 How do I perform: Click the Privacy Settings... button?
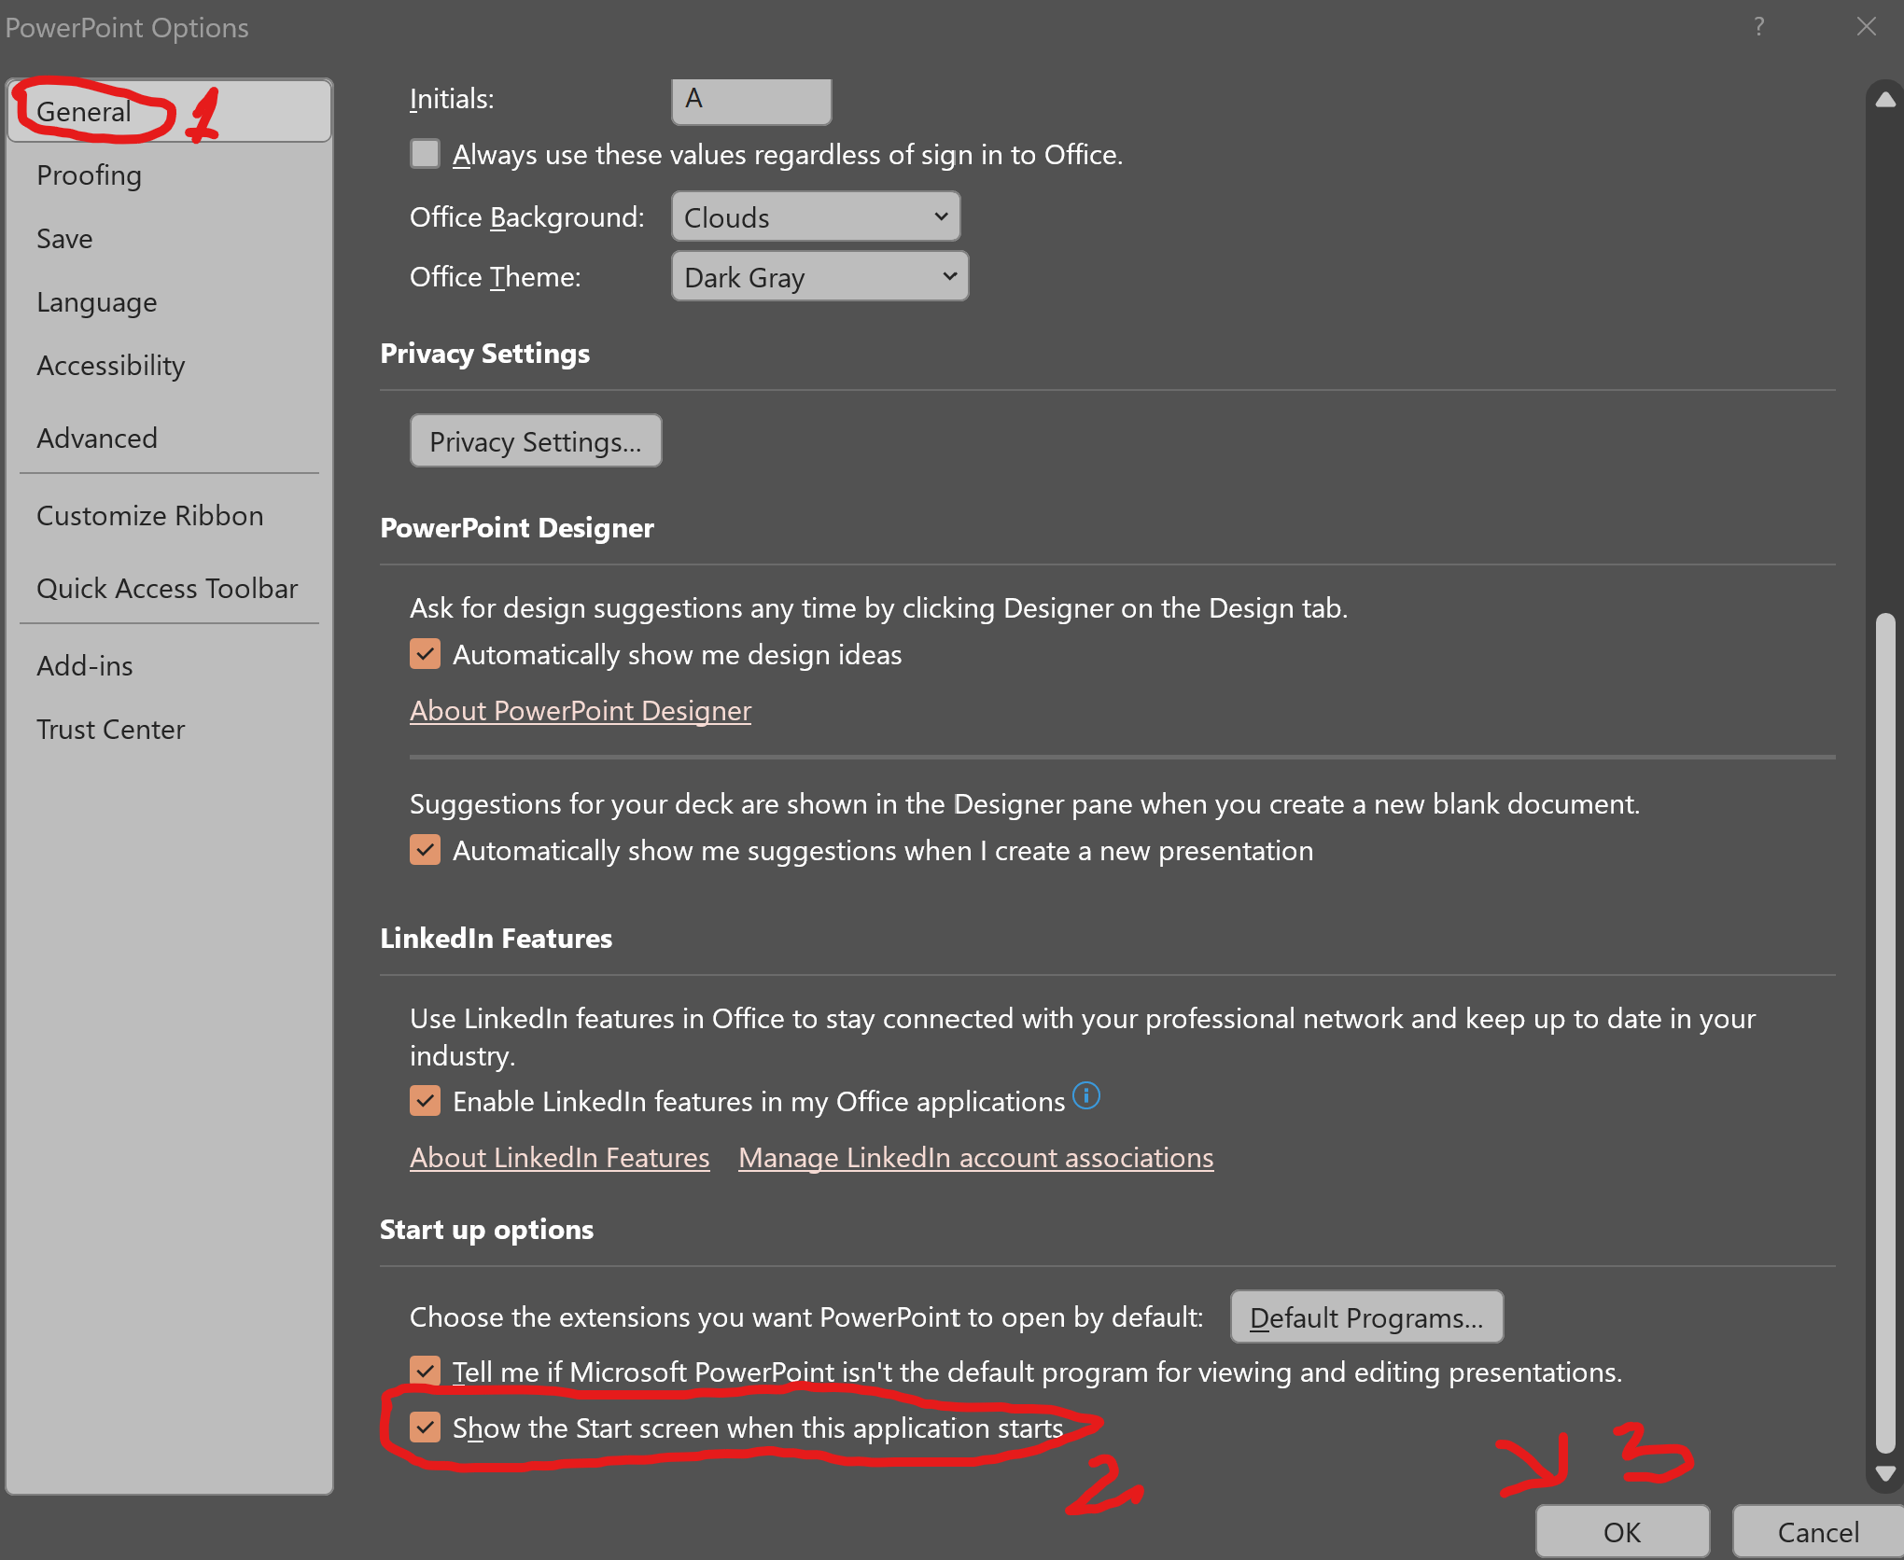[536, 441]
